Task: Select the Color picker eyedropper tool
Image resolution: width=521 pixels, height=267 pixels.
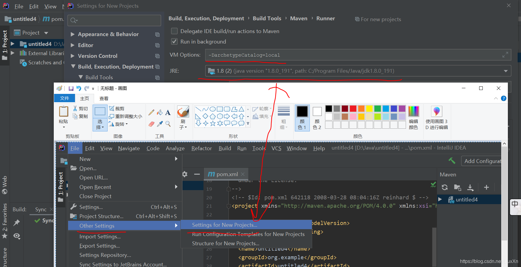Action: [160, 124]
